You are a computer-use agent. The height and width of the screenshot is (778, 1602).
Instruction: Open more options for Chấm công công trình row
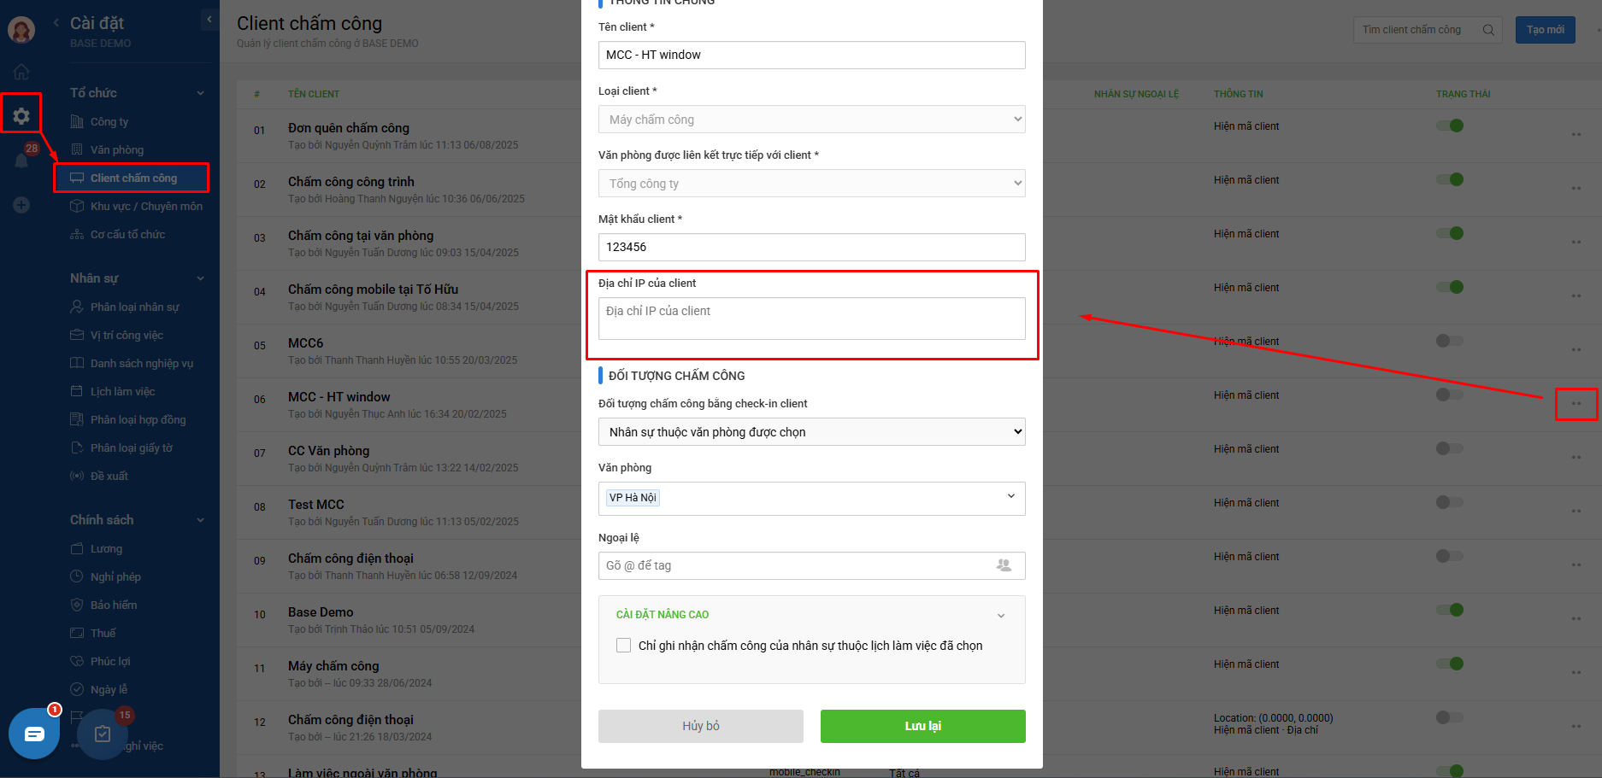tap(1576, 188)
